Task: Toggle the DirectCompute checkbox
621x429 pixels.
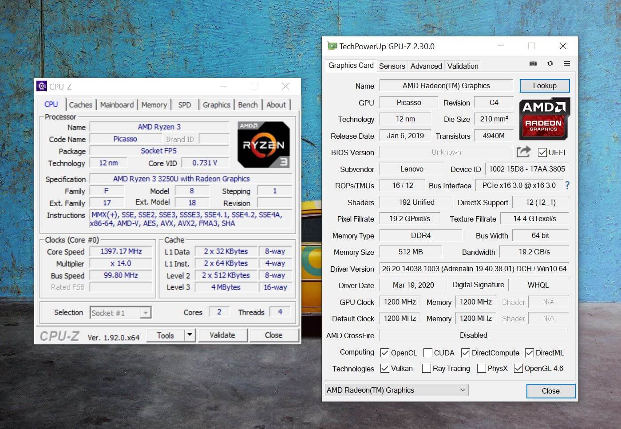Action: point(466,353)
